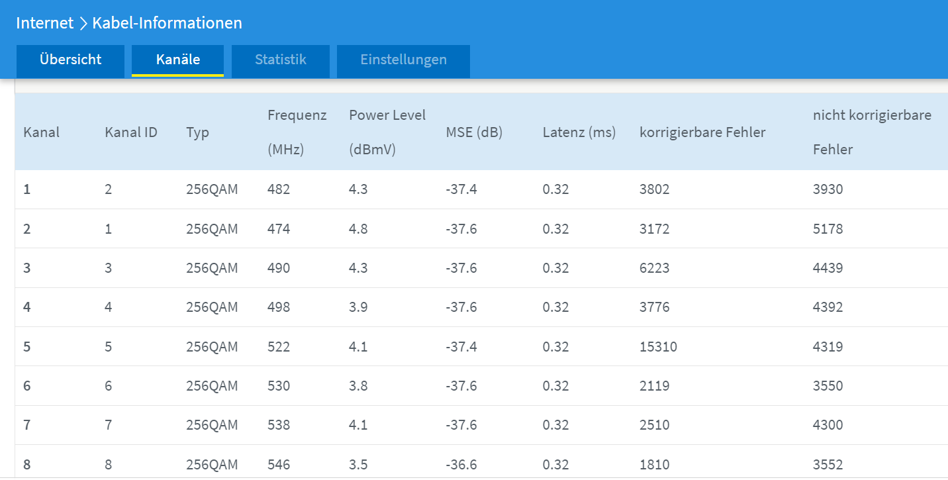Viewport: 948px width, 480px height.
Task: Click the korrigierbare Fehler column header
Action: tap(702, 132)
